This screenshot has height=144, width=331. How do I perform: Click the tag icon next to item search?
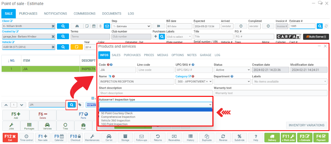coord(80,105)
